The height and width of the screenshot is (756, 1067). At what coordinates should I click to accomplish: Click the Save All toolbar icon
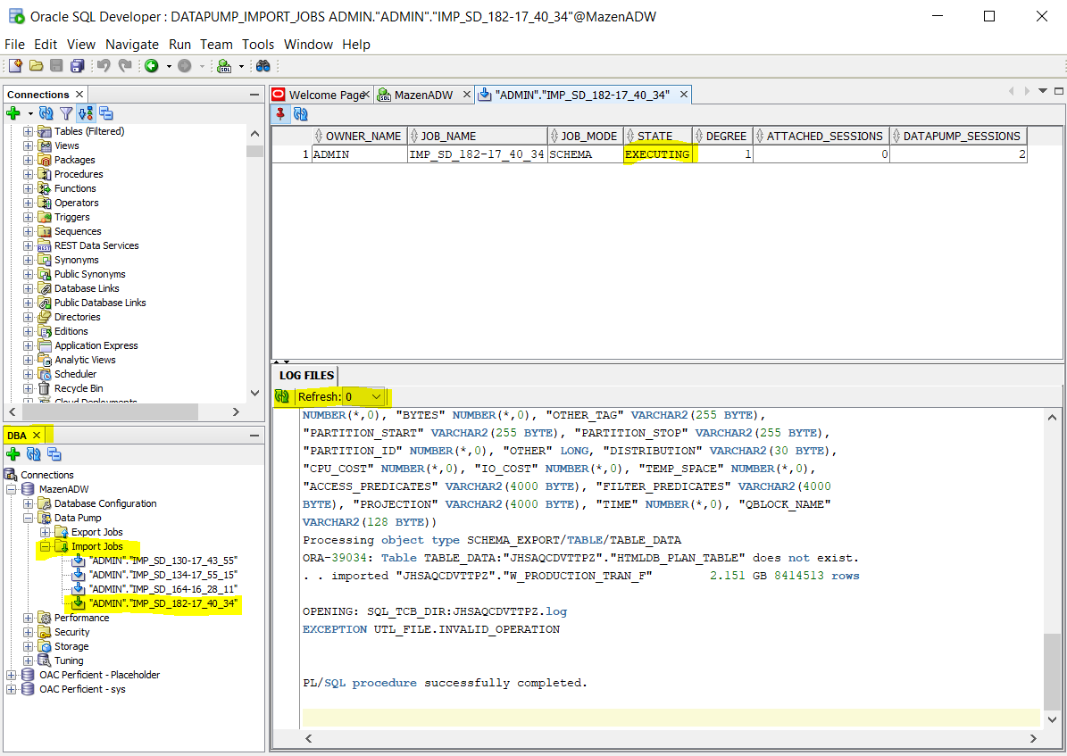pyautogui.click(x=77, y=66)
